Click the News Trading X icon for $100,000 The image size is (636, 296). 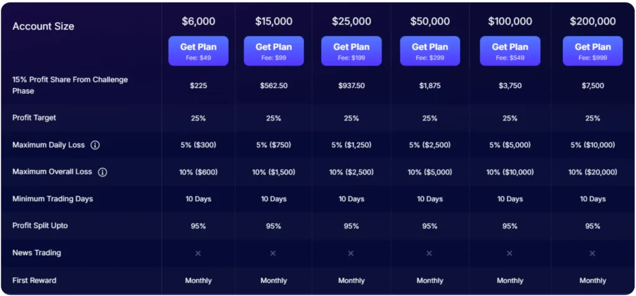pyautogui.click(x=510, y=253)
